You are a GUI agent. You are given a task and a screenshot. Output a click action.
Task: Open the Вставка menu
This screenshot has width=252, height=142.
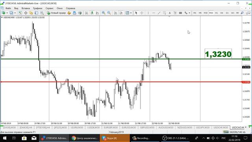click(x=26, y=8)
